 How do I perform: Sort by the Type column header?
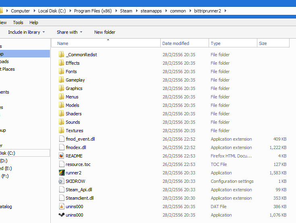point(233,43)
